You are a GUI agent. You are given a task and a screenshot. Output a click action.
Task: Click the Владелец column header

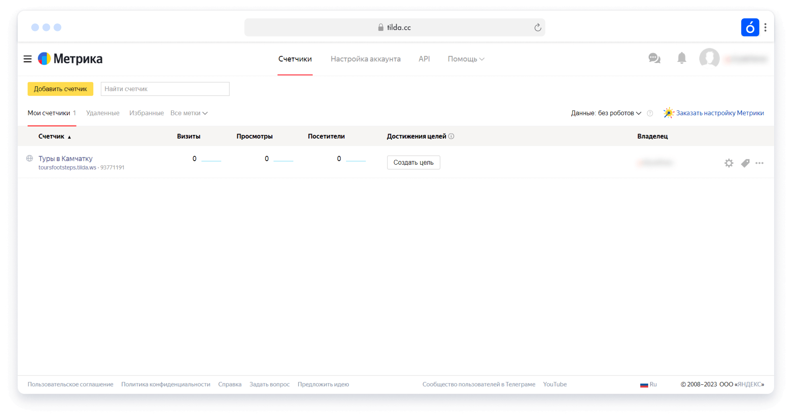tap(652, 136)
